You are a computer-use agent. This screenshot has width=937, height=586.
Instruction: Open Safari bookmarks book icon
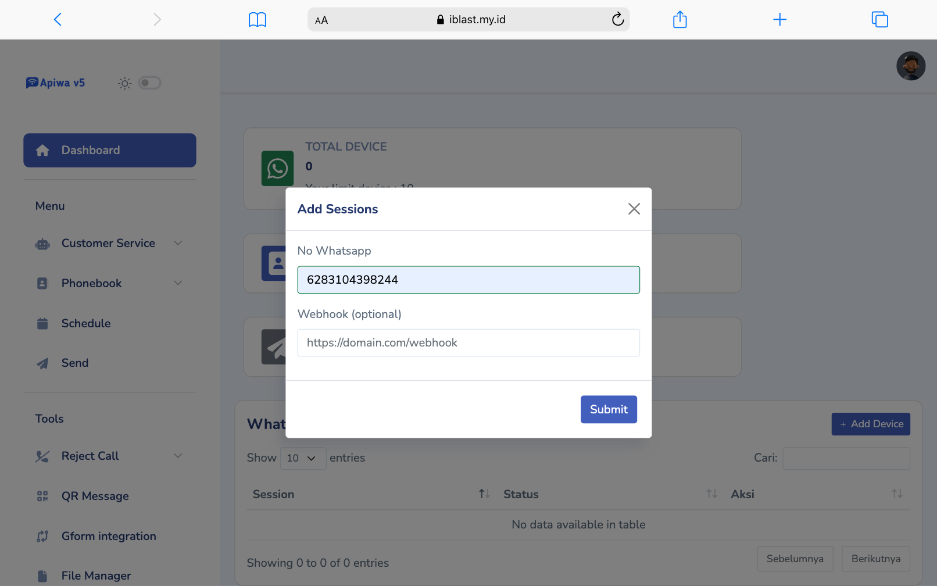coord(257,20)
